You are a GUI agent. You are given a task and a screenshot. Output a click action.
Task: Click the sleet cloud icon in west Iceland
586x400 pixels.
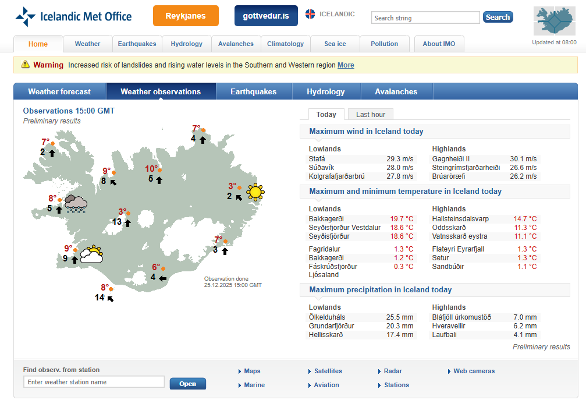pos(76,204)
